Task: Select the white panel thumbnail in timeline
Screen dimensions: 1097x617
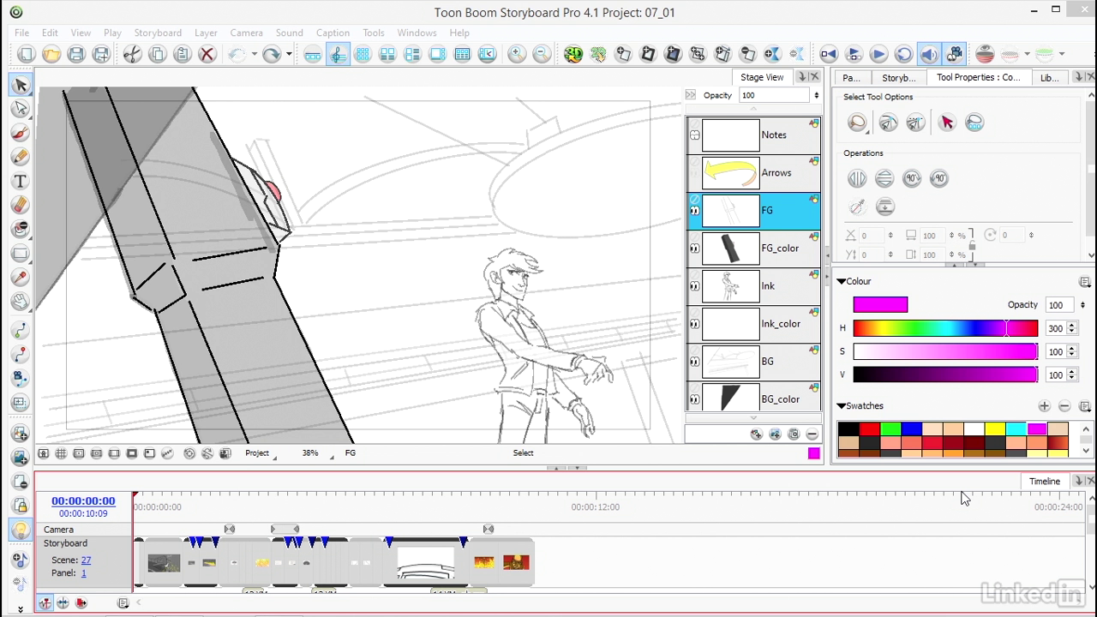Action: tap(426, 563)
